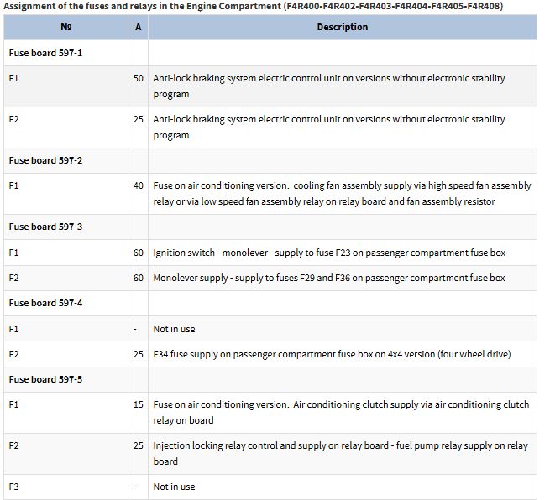The image size is (550, 500).
Task: Select the "Fuse board 597-2" section row
Action: [x=45, y=160]
